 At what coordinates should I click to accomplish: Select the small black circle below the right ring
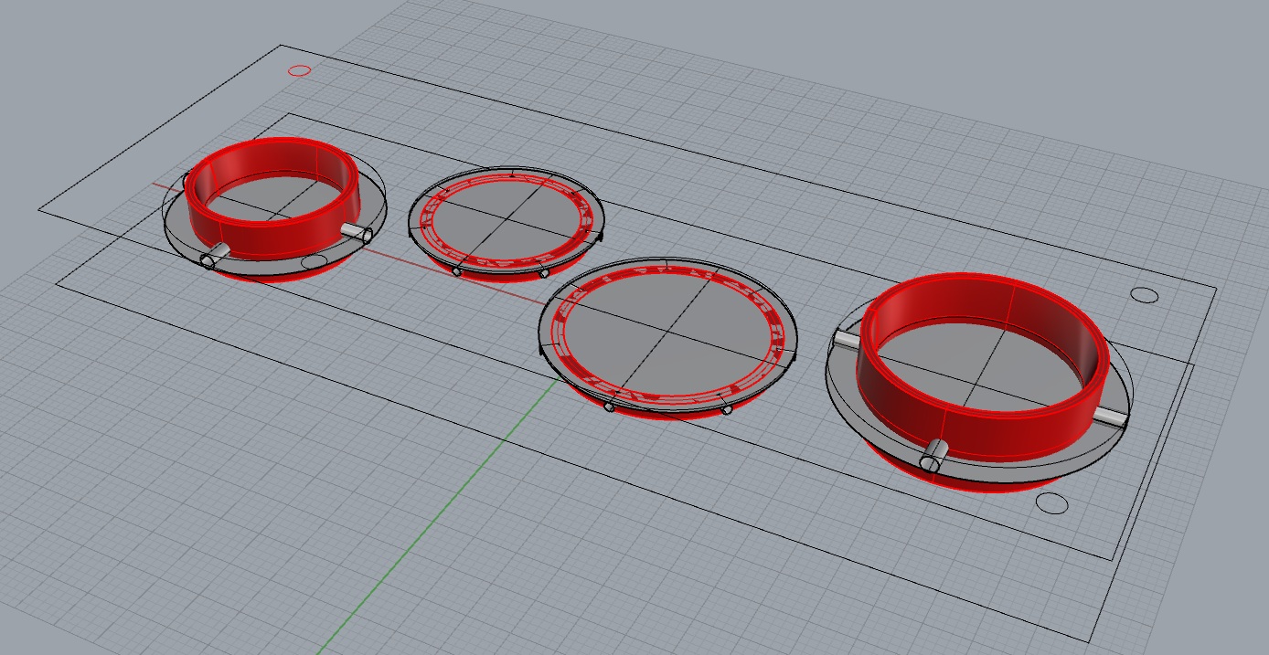click(x=1051, y=503)
